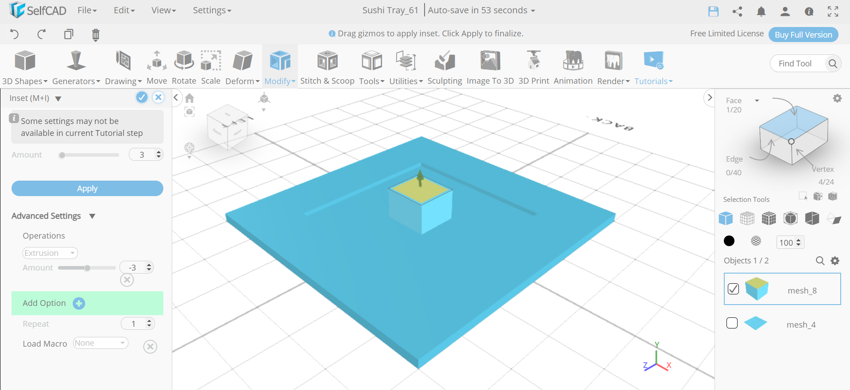Collapse the left tool panel
Viewport: 850px width, 390px height.
[176, 97]
